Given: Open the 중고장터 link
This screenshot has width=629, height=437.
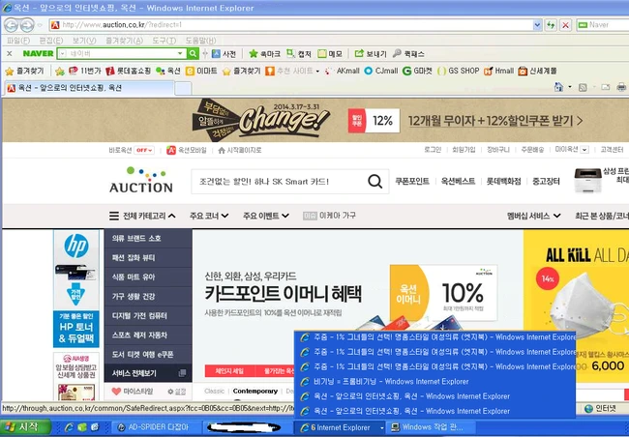Looking at the screenshot, I should click(x=546, y=181).
